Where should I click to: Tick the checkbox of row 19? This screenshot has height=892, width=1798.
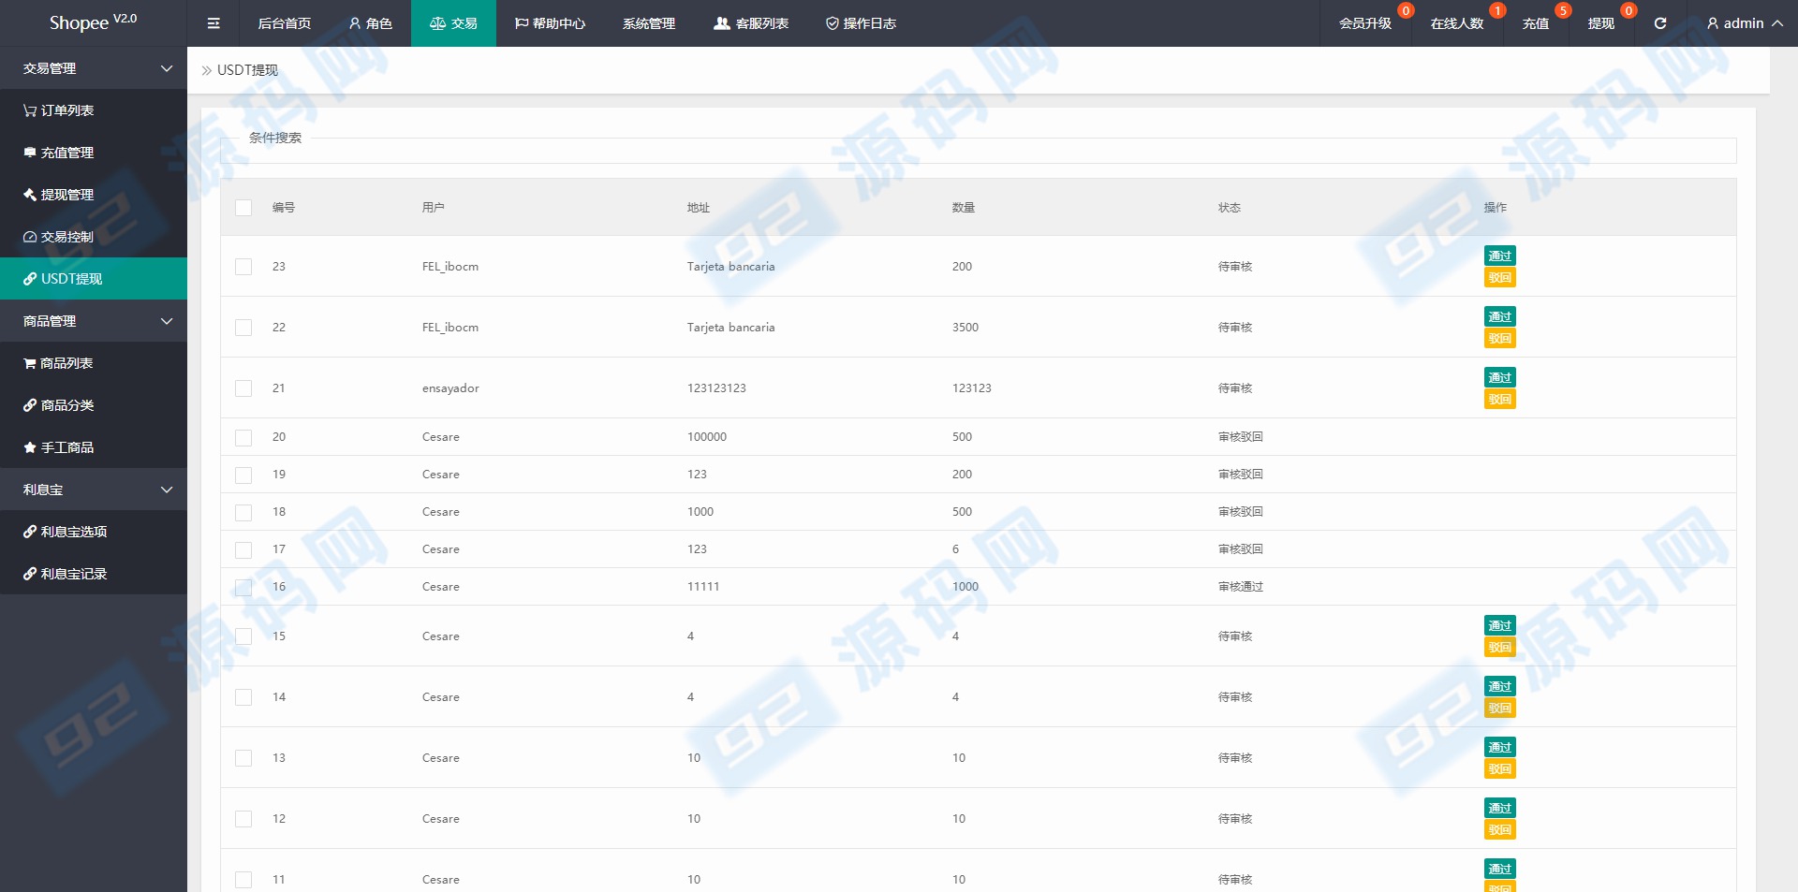(x=243, y=475)
